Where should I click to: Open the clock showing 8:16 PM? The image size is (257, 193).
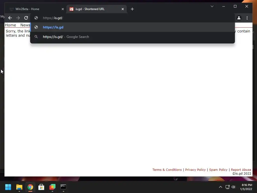coord(246,187)
